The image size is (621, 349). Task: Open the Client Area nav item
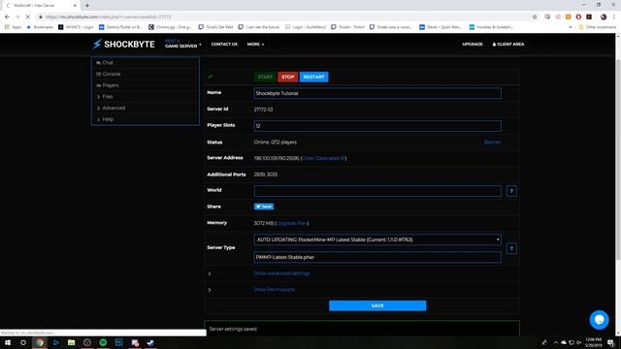[x=508, y=44]
